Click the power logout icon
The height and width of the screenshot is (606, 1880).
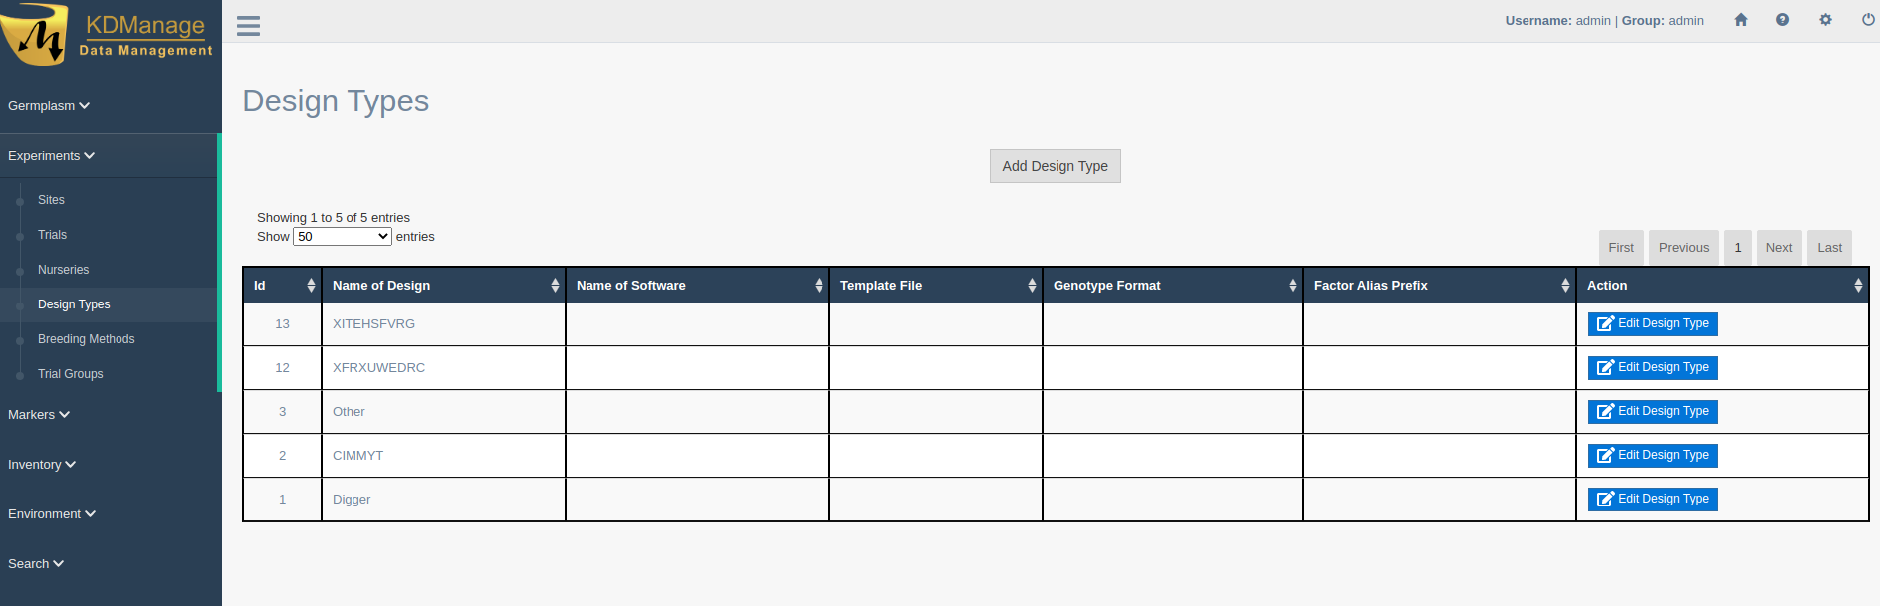[x=1868, y=20]
